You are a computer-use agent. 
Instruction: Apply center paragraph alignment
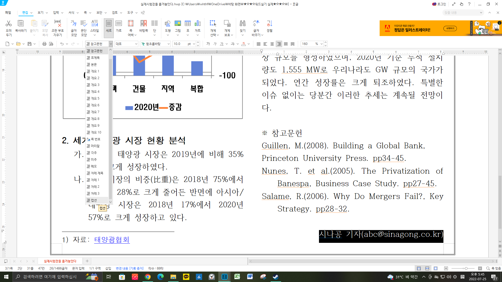point(272,44)
